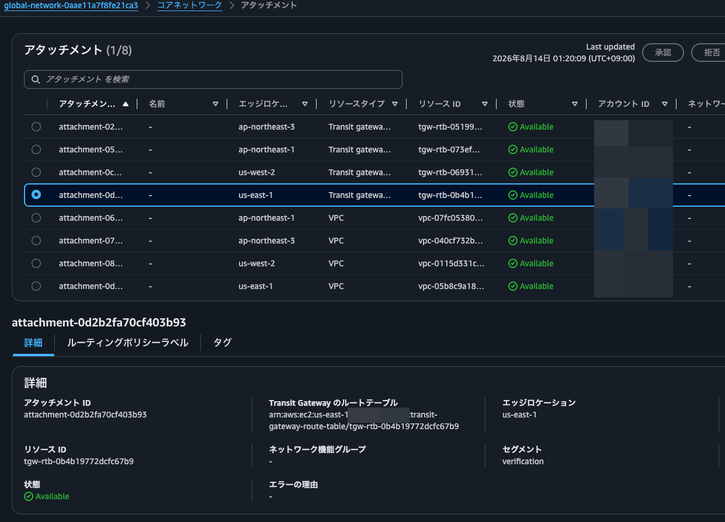Screen dimensions: 725x522
Task: Click the アカウント ID column header
Action: 624,104
